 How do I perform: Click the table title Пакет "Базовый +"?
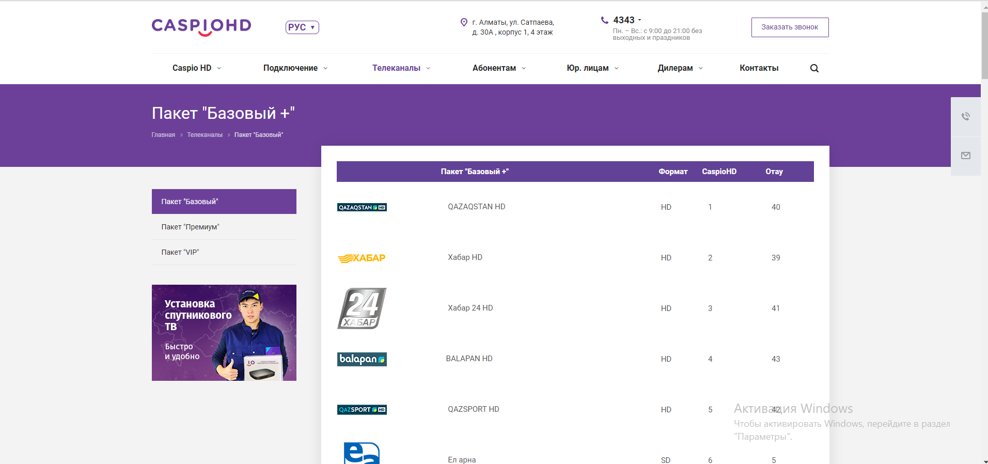[475, 172]
